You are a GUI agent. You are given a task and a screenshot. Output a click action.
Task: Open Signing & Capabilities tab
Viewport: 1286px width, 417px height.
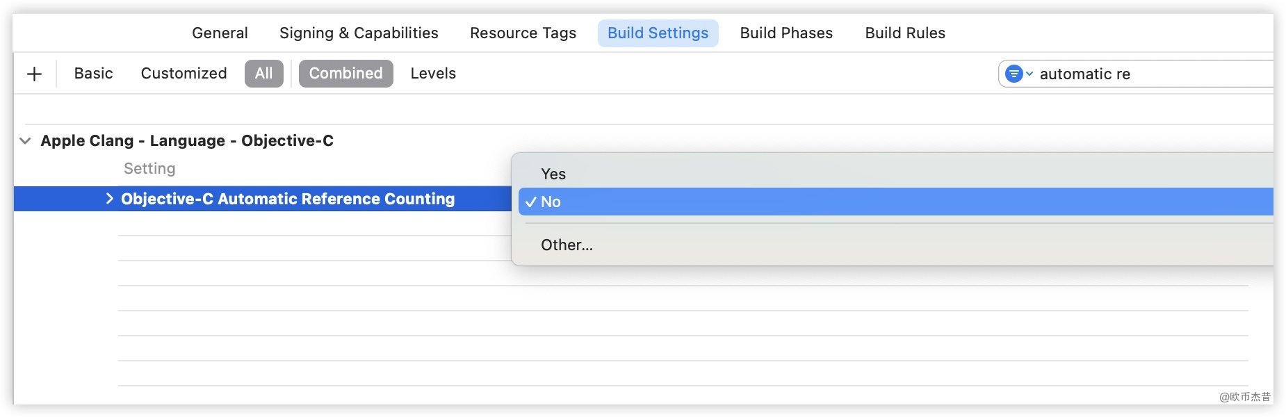point(359,33)
